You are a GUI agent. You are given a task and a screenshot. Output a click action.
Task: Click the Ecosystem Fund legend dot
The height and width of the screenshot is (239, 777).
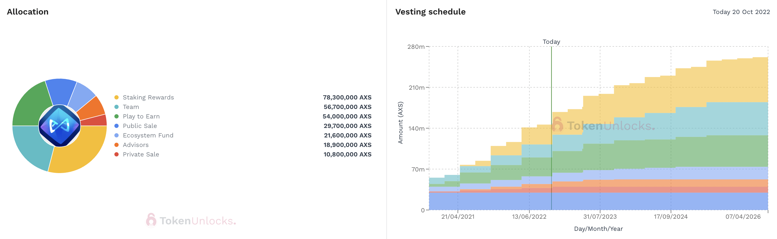pos(116,136)
